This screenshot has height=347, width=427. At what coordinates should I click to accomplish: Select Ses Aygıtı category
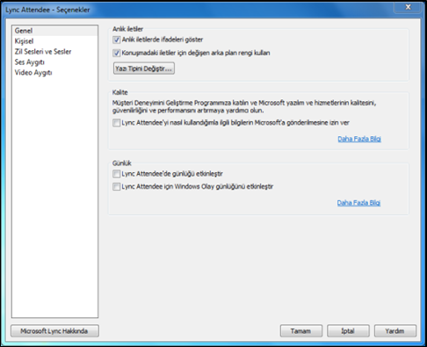[x=54, y=62]
